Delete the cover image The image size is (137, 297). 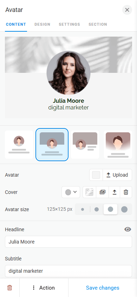(x=126, y=192)
